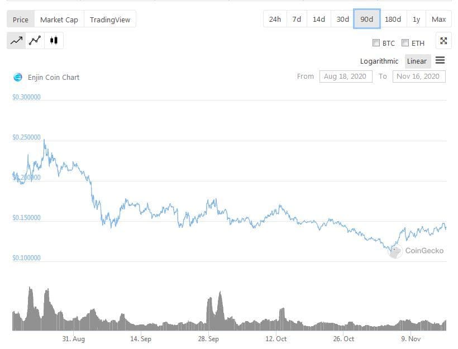Enable the BTC comparison checkbox
458x349 pixels.
376,43
